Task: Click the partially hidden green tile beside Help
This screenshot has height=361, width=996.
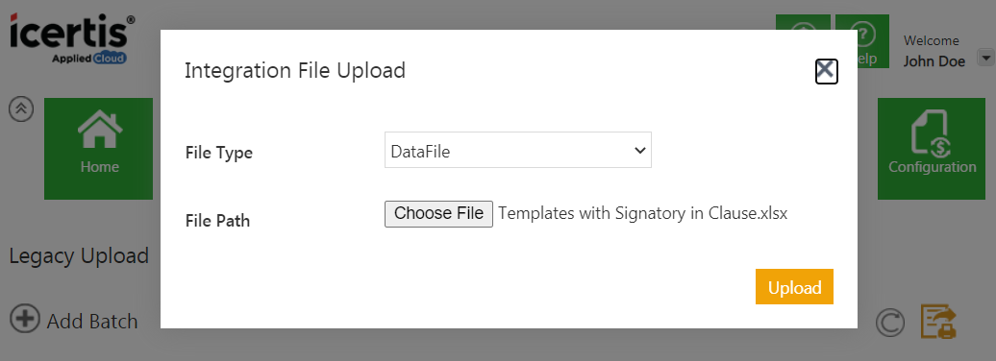Action: 803,22
